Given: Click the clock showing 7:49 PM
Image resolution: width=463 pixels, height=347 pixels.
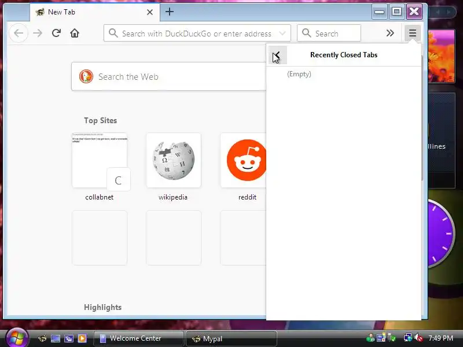Looking at the screenshot, I should [x=441, y=338].
